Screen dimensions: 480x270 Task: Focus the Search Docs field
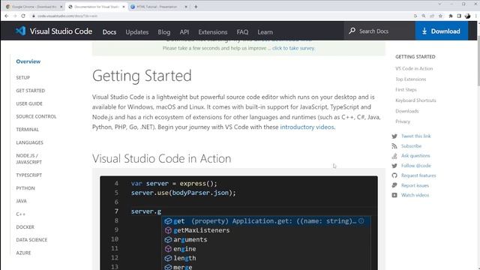[379, 31]
